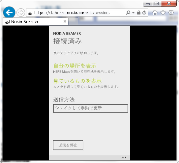Screen dimensions: 179x163
Task: Click the 接続済み title text
Action: (68, 41)
